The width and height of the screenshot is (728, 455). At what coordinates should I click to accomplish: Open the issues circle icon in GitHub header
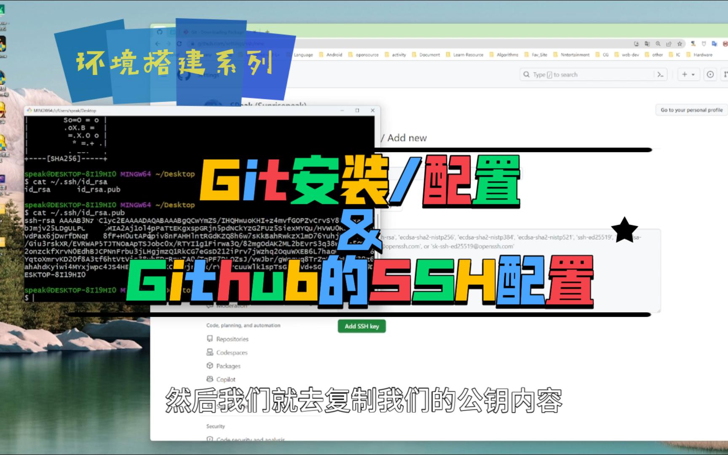point(710,75)
